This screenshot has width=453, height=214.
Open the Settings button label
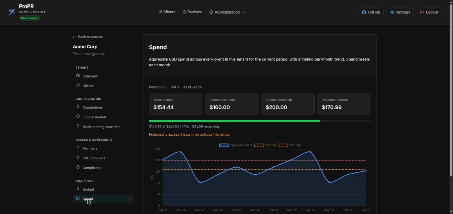(403, 12)
